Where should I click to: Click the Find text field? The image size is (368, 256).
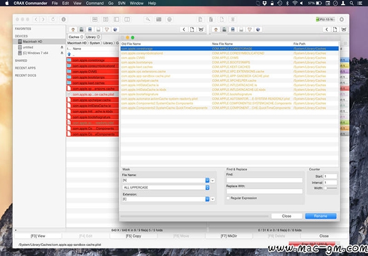(x=264, y=180)
